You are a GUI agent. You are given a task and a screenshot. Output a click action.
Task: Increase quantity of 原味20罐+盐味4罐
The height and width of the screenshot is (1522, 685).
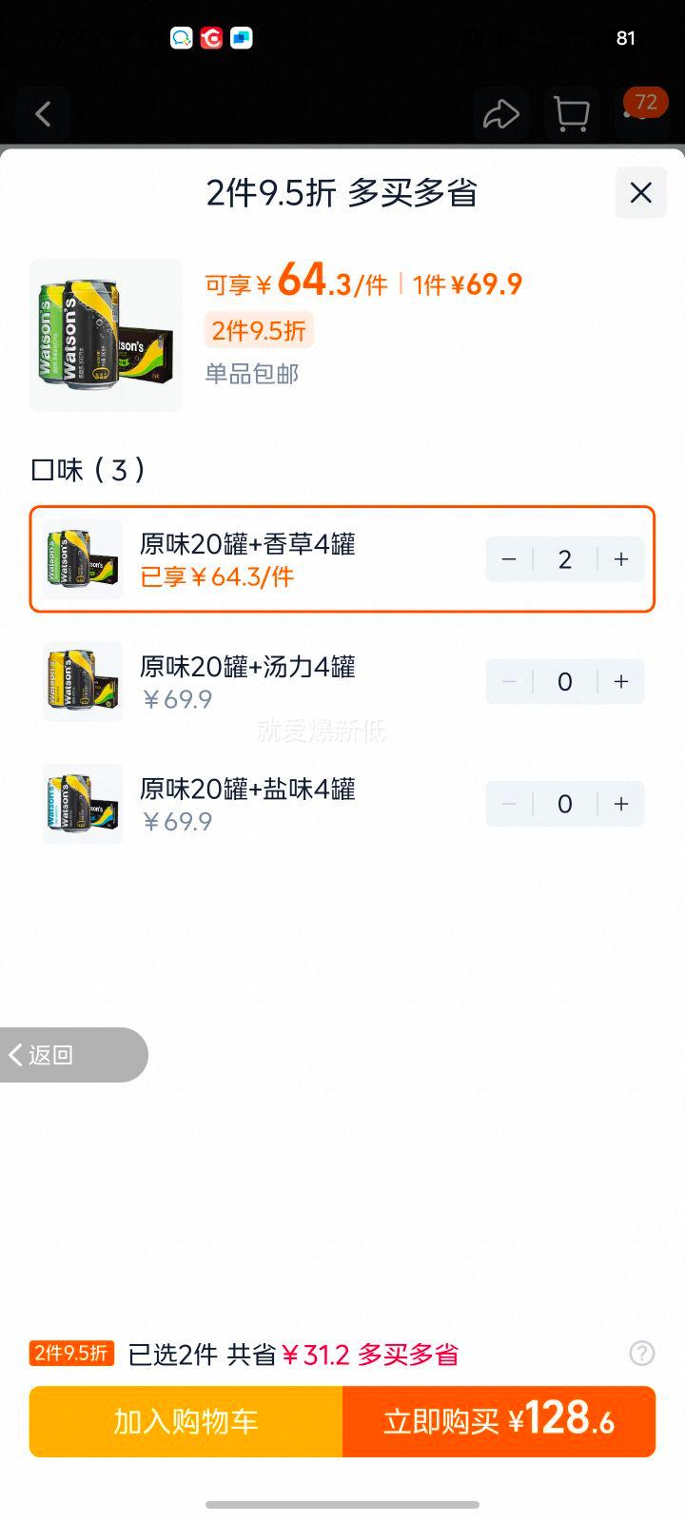tap(621, 804)
